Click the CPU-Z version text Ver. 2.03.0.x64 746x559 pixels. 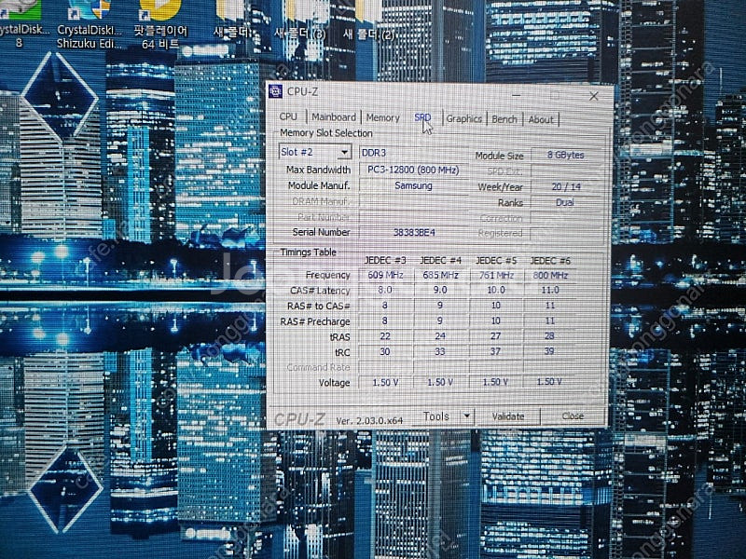[x=369, y=421]
